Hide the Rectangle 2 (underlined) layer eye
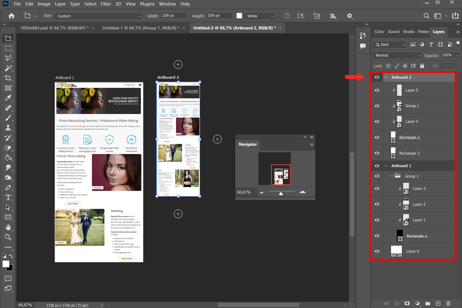The image size is (462, 308). (x=377, y=137)
